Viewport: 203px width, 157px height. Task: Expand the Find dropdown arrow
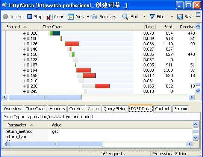(144, 17)
